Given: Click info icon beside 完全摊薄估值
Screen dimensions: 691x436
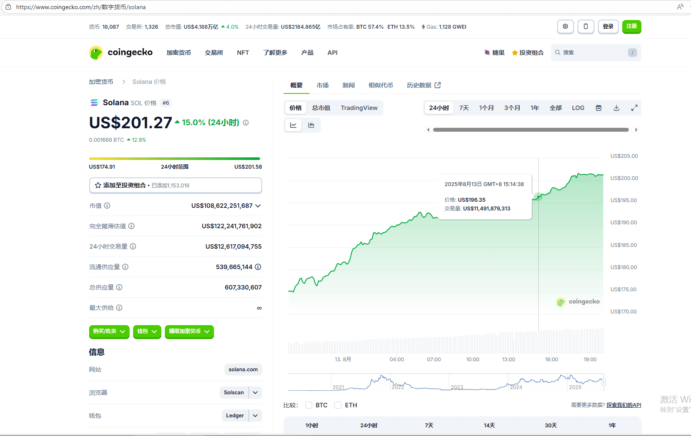Looking at the screenshot, I should [131, 226].
